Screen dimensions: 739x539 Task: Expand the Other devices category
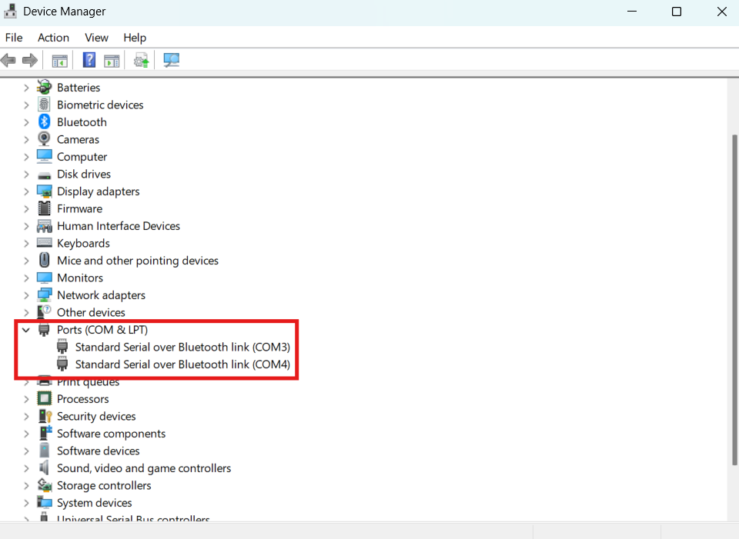click(26, 312)
